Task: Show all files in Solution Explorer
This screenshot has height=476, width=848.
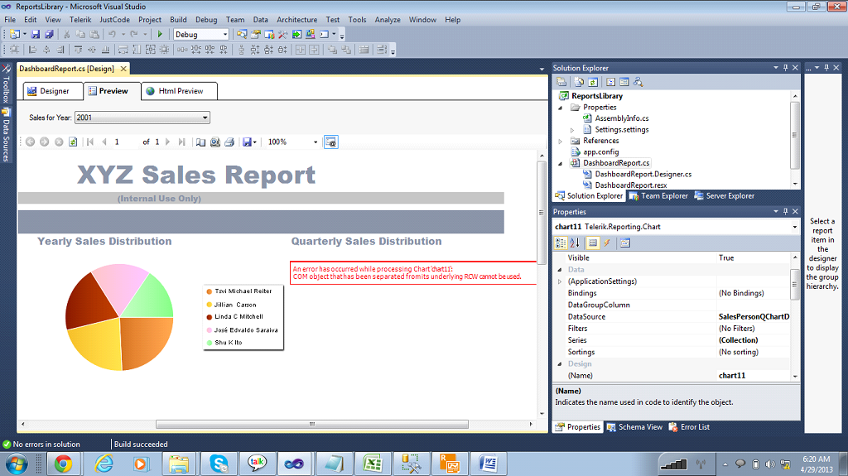Action: coord(579,82)
